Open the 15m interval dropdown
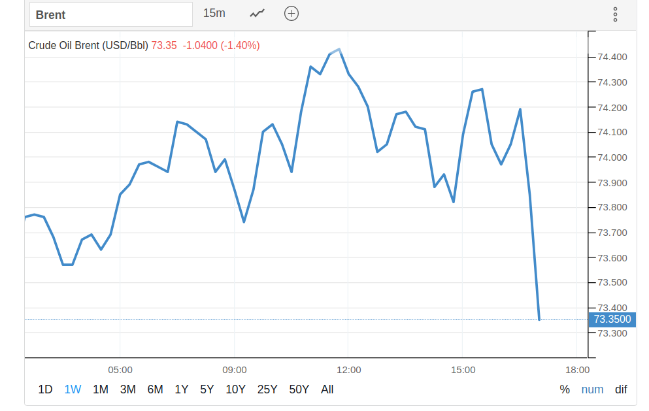 click(x=214, y=14)
